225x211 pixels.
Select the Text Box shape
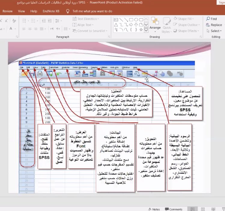click(x=116, y=20)
